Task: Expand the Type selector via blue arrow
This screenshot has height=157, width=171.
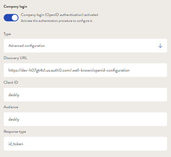Action: coord(160,46)
